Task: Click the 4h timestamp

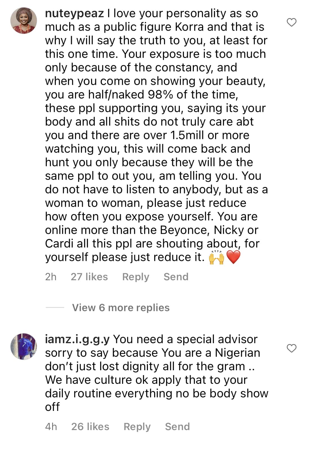Action: [51, 426]
